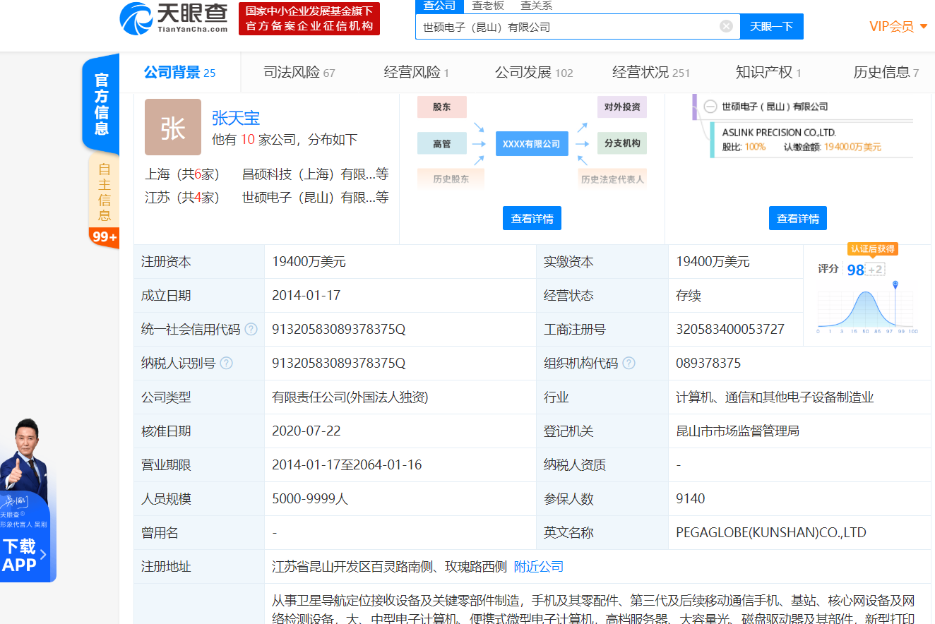
Task: Expand the 历史股东 node
Action: [452, 179]
